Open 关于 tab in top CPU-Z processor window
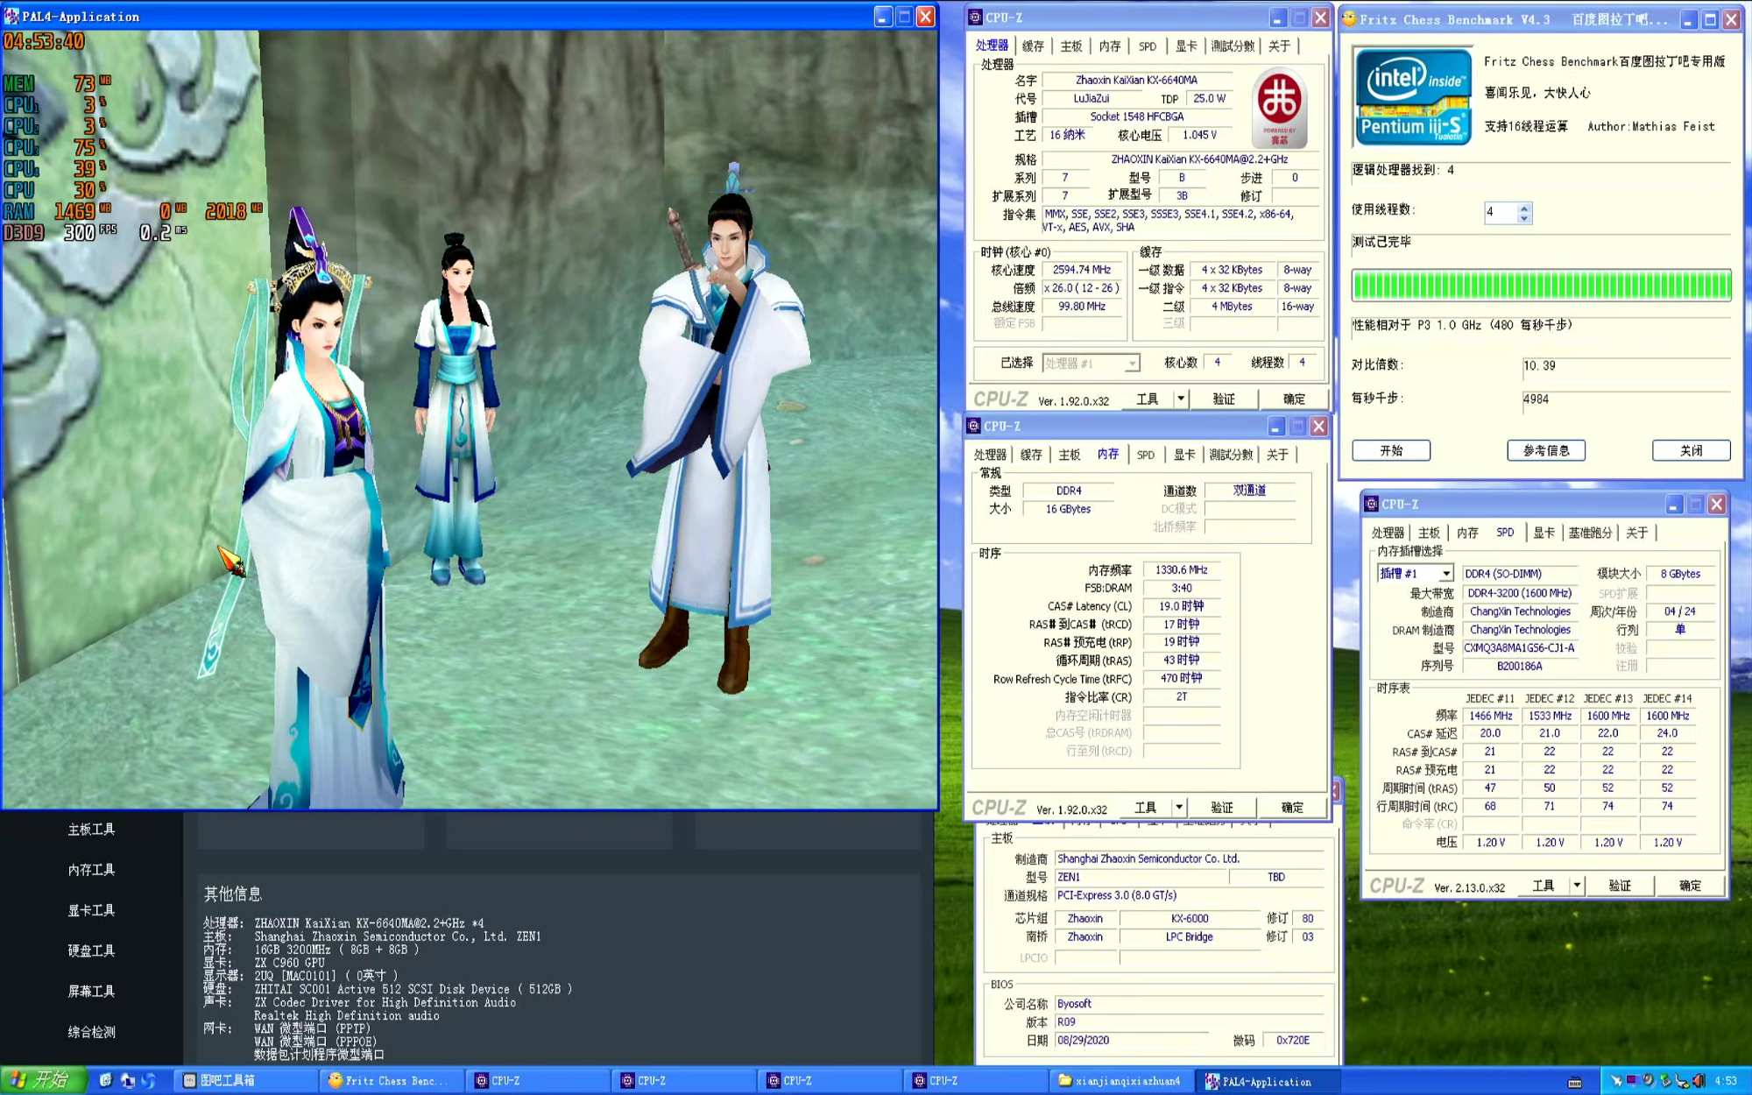Screen dimensions: 1752x1095 click(1279, 46)
